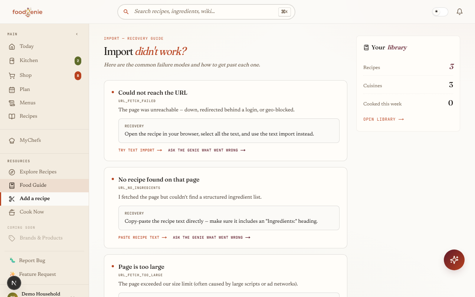Open the Plan section
475x297 pixels.
tap(45, 89)
